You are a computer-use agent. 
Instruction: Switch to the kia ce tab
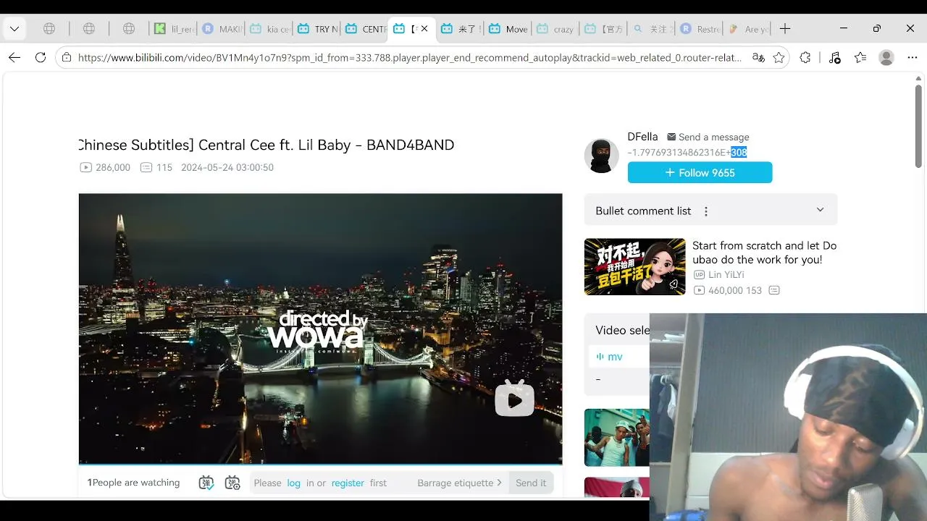(x=269, y=29)
